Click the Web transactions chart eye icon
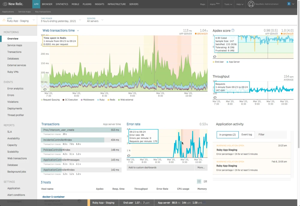 point(45,89)
